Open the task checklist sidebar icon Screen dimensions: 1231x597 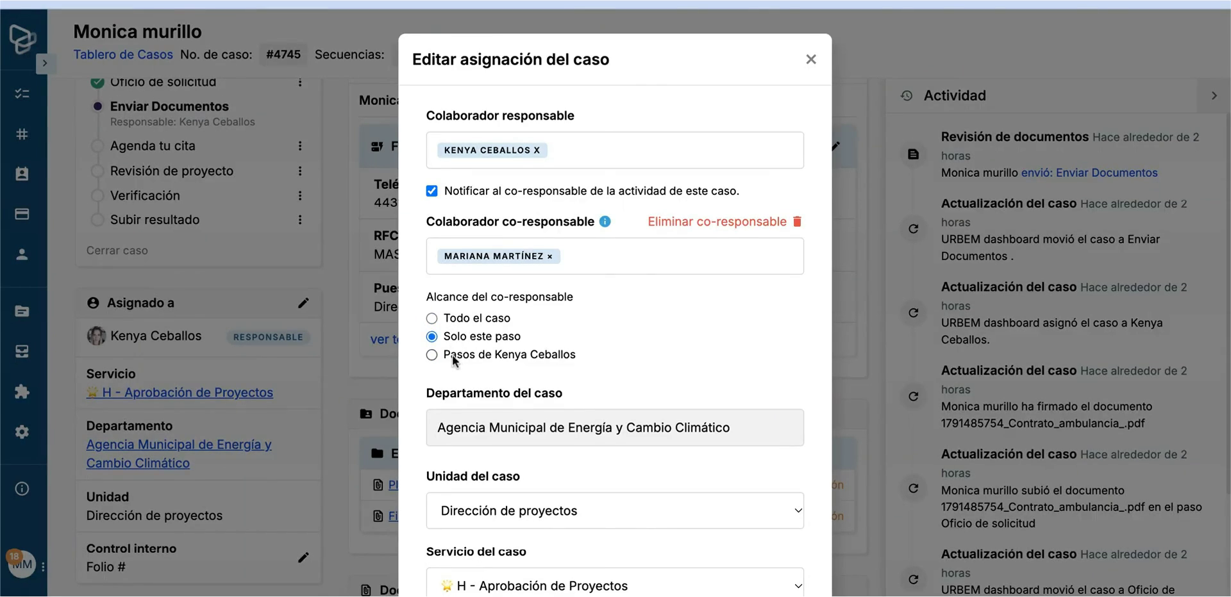(22, 94)
